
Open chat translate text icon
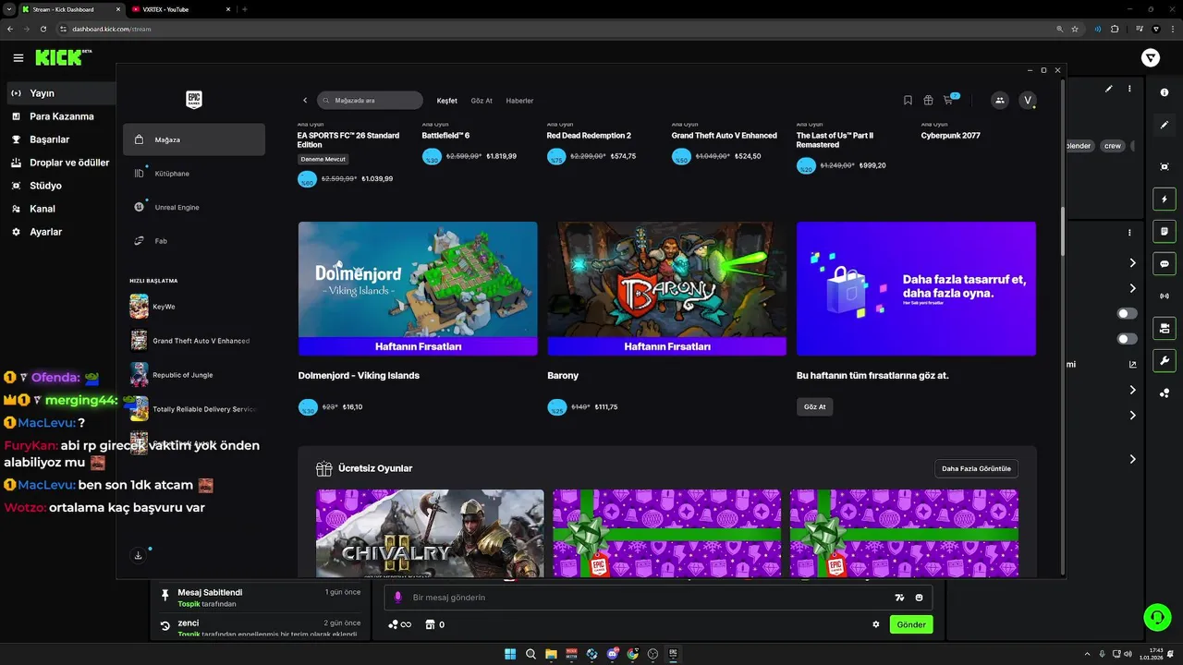899,598
